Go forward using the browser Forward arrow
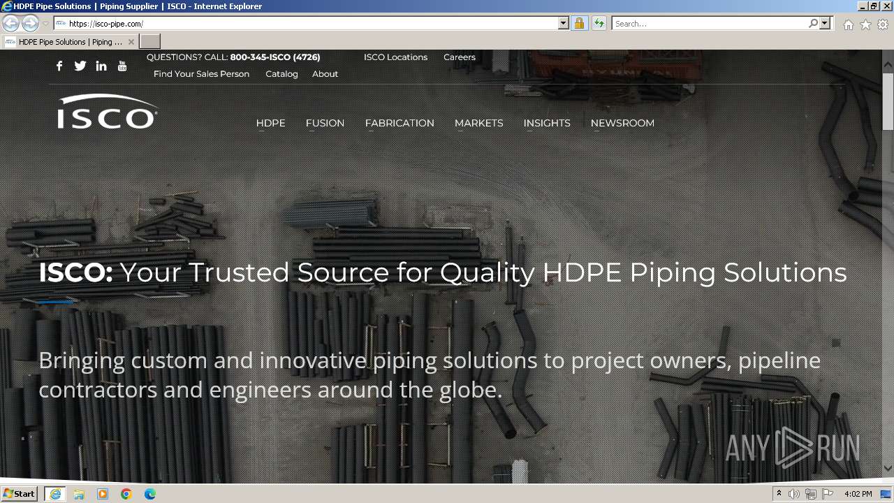Viewport: 894px width, 503px height. [30, 23]
